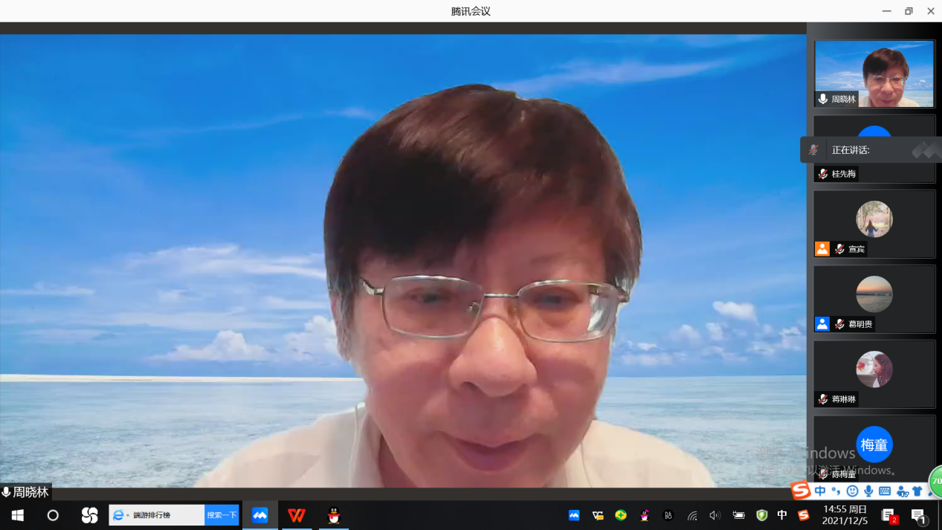Screen dimensions: 942x530
Task: Toggle Sogou Chinese/English mode button
Action: click(x=820, y=491)
